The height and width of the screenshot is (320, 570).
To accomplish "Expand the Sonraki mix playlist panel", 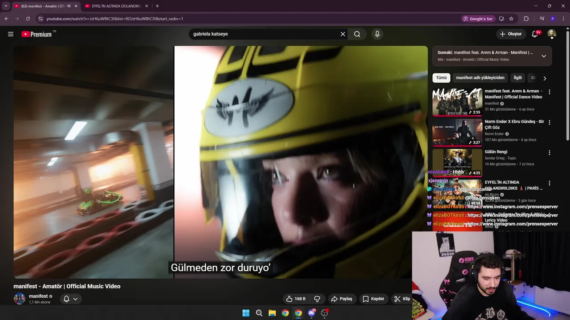I will pos(544,56).
